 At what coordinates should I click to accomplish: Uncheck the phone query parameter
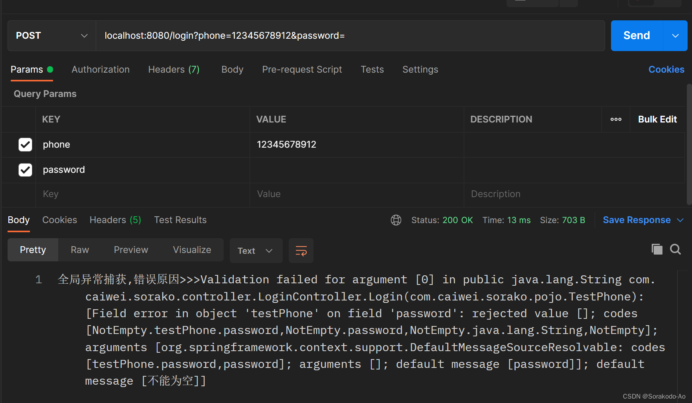pos(25,144)
